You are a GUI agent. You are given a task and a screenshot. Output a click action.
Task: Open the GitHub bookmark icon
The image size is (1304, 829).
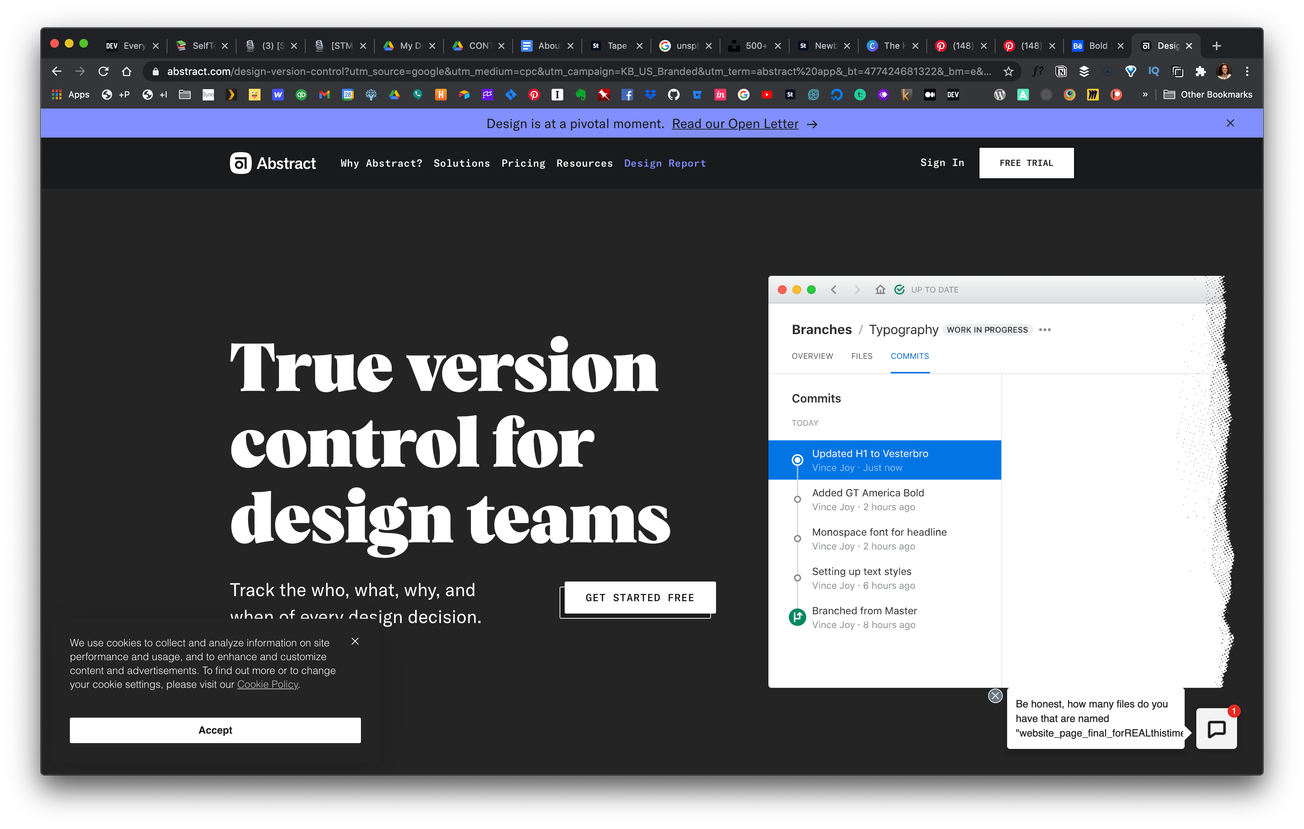[673, 95]
